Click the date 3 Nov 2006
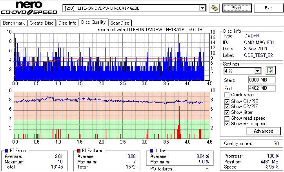 coord(255,49)
